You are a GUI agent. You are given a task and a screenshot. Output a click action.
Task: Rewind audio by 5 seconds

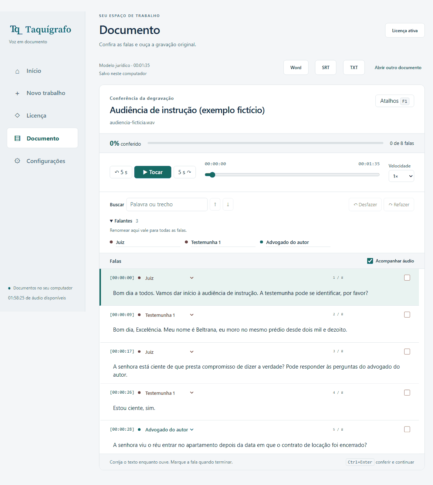point(121,172)
